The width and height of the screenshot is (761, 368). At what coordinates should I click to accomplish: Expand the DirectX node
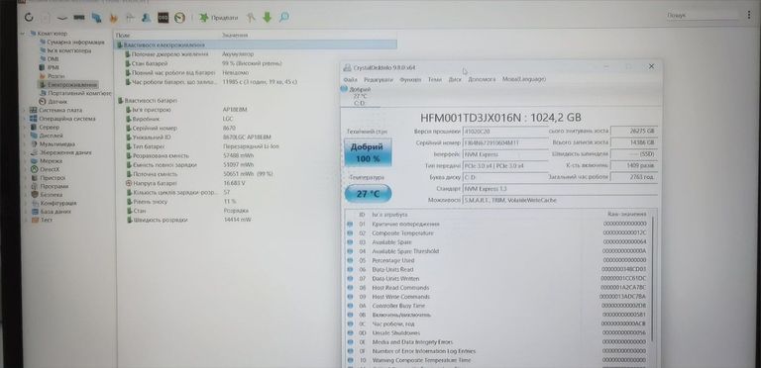pos(25,169)
